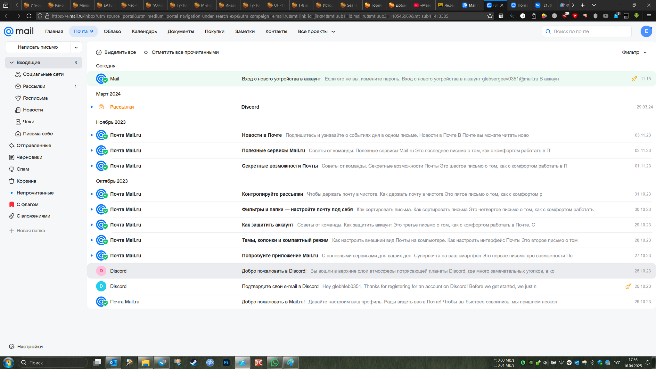Open the Фильтр dropdown
This screenshot has width=656, height=369.
click(634, 52)
